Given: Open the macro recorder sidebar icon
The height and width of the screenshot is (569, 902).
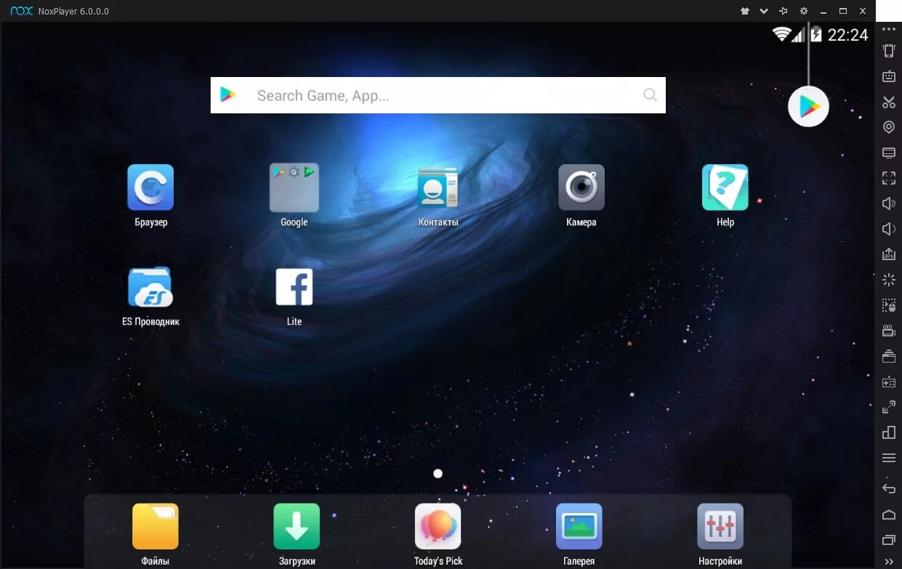Looking at the screenshot, I should click(x=889, y=305).
